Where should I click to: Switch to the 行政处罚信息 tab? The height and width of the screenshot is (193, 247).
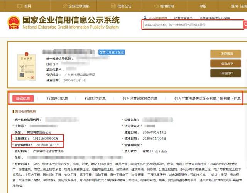tap(95, 98)
